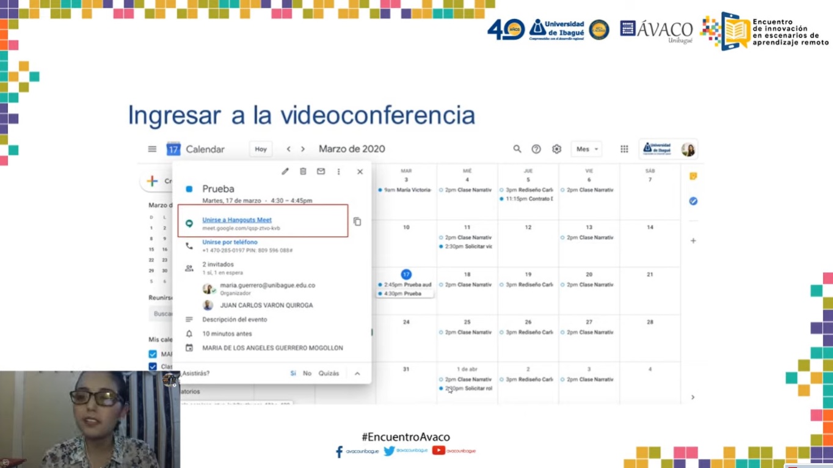Click the 10 minutos antes reminder text
Screen dimensions: 833x468
(227, 334)
